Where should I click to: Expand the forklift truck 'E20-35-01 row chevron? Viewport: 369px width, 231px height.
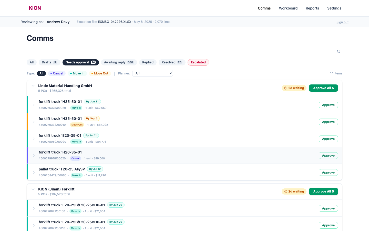(34, 139)
